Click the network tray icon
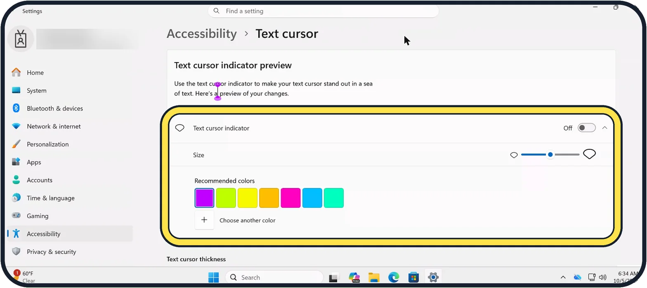The image size is (647, 288). pos(592,278)
